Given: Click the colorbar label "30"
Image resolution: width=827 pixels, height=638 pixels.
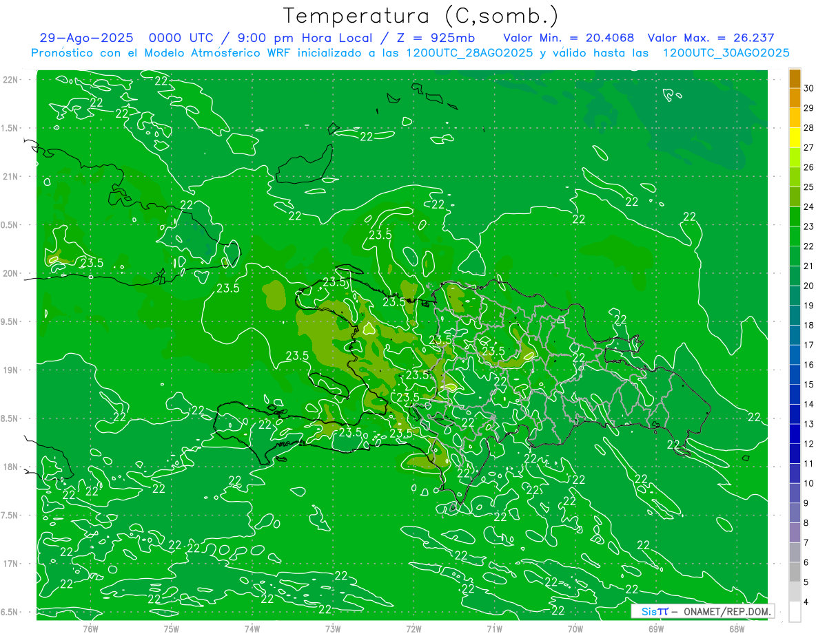Looking at the screenshot, I should coord(809,88).
